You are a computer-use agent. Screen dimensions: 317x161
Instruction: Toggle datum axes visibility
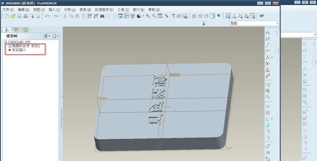[234, 16]
